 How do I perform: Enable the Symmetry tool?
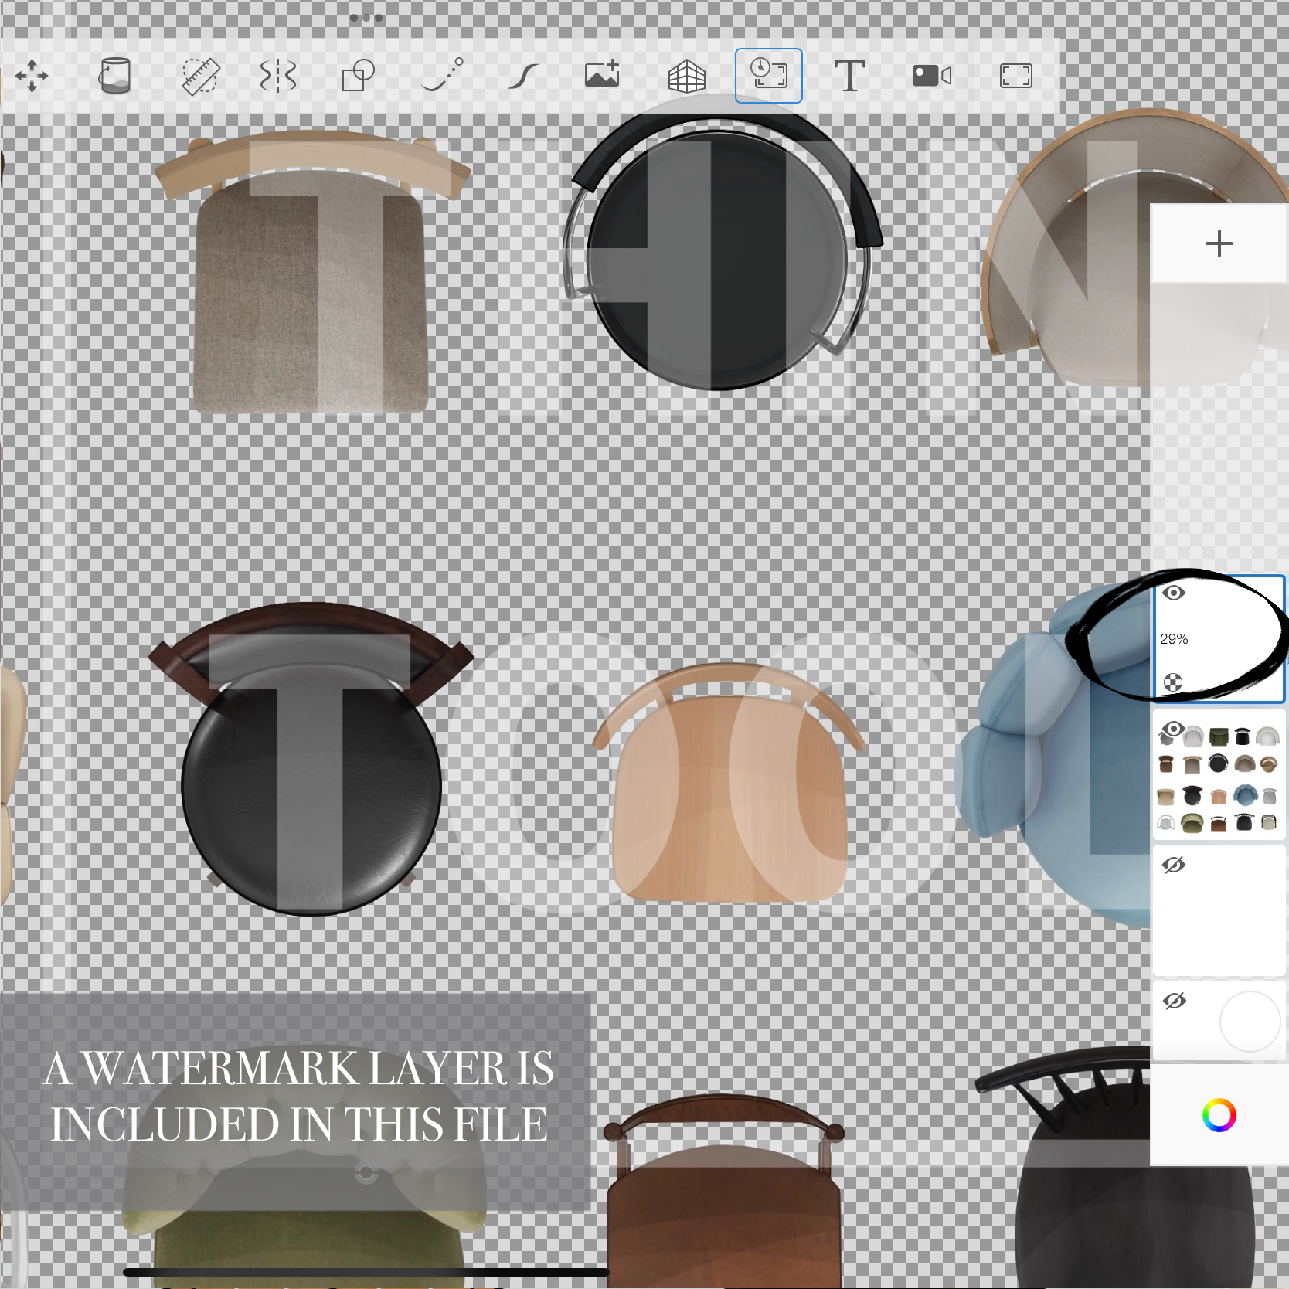click(x=278, y=76)
